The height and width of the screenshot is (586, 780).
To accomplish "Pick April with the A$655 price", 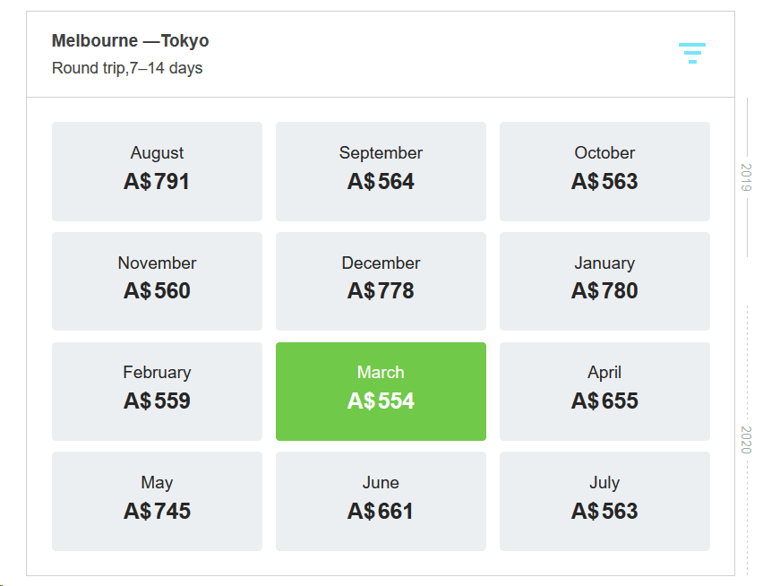I will 604,391.
